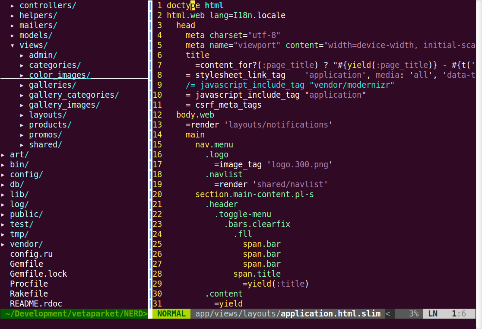Expand the vendor/ folder arrow
482x329 pixels.
tap(3, 244)
